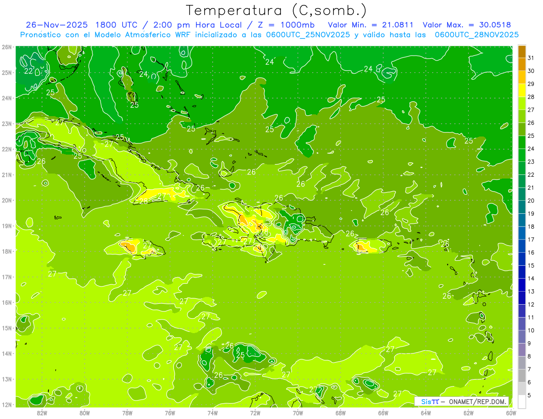Click the 31 value on color scale
The height and width of the screenshot is (419, 543).
[531, 58]
